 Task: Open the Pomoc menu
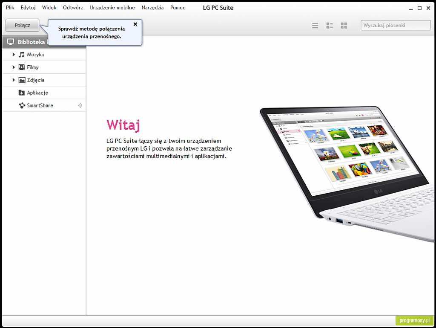178,8
